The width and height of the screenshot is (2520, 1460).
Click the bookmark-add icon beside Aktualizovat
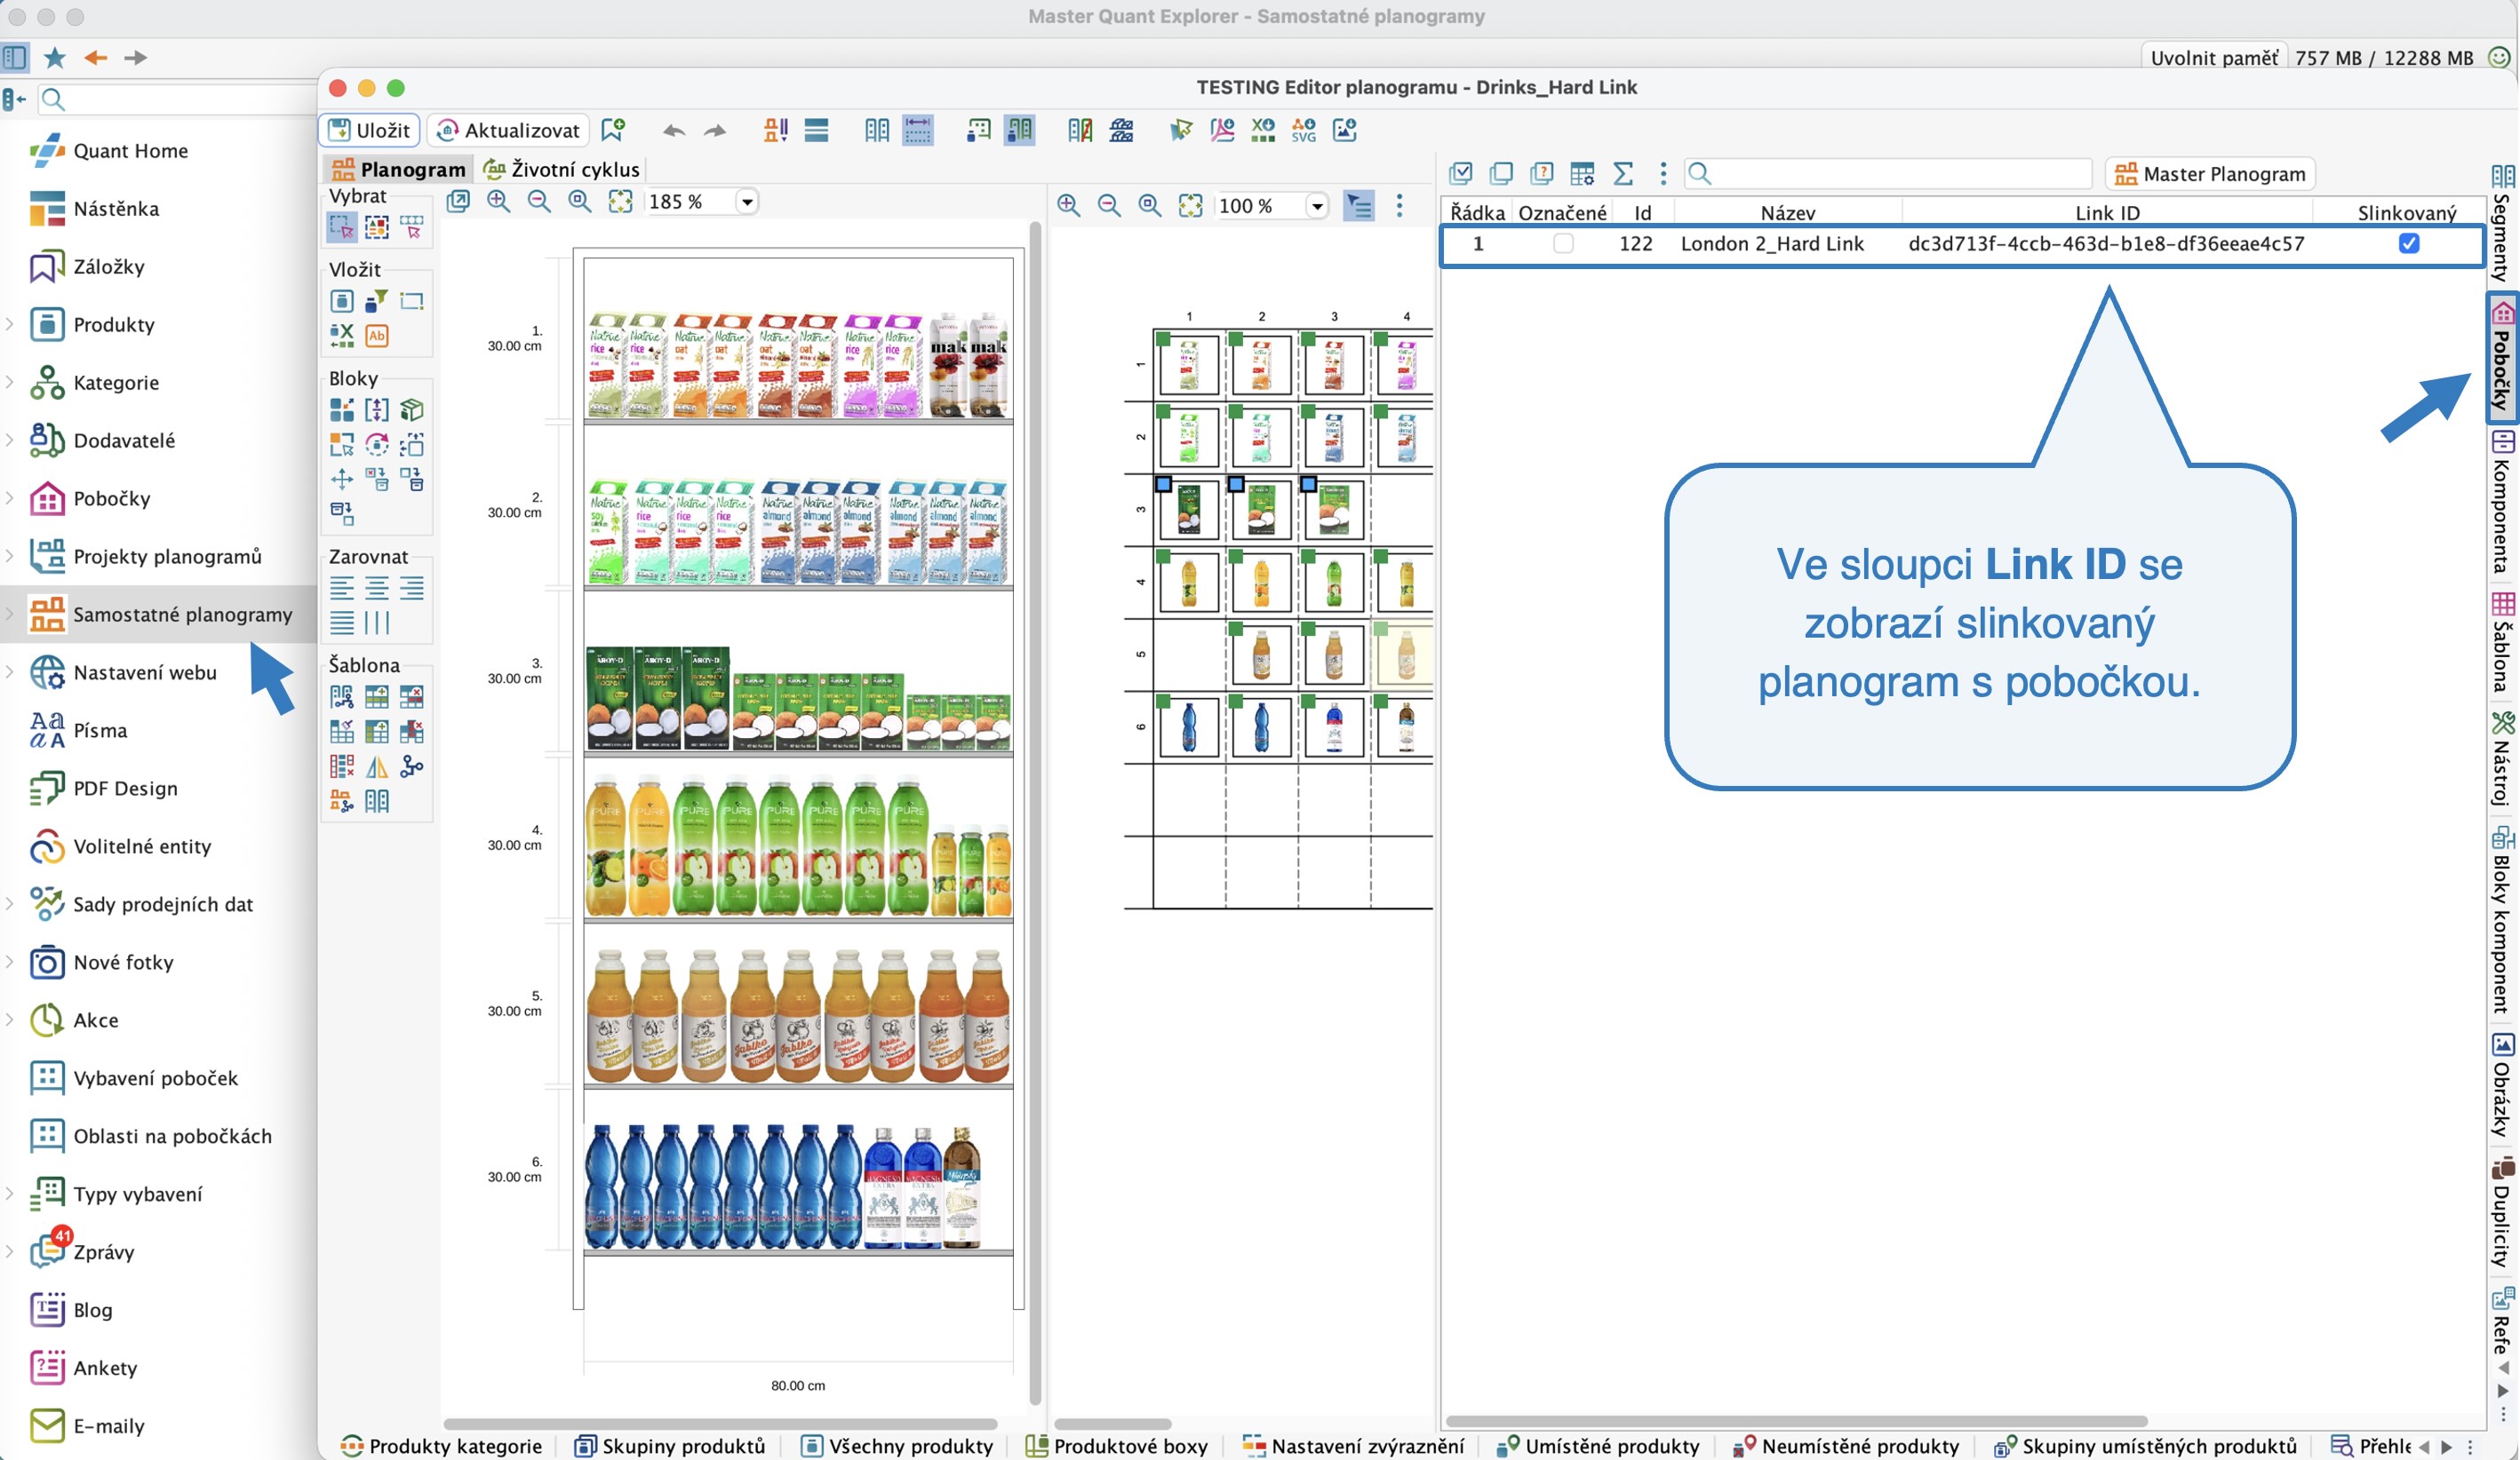(613, 130)
